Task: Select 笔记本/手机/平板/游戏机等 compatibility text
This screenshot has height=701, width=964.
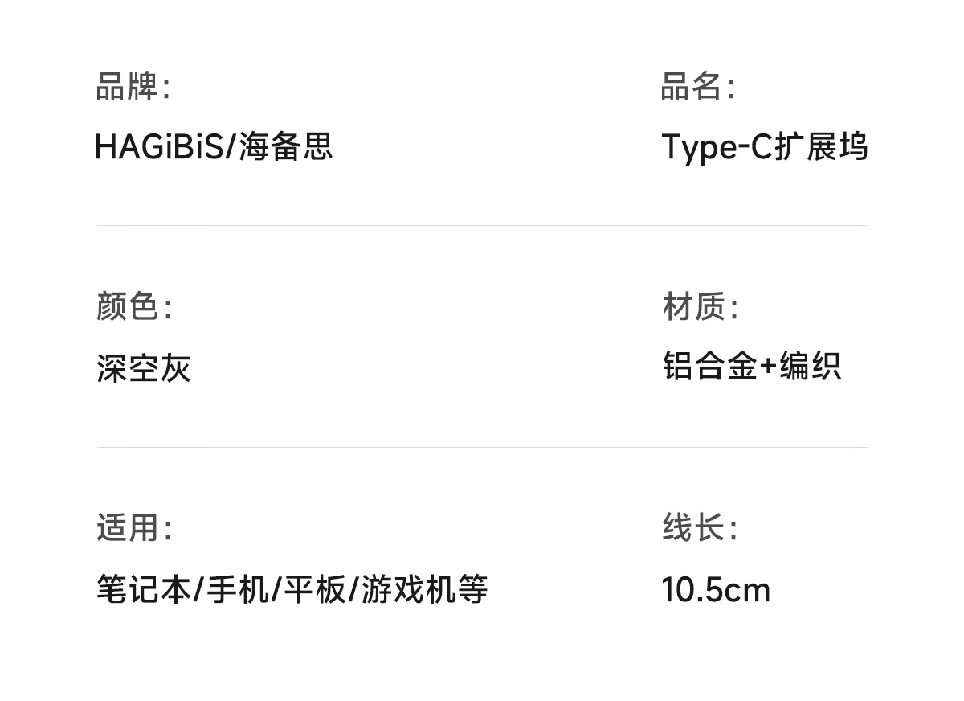Action: coord(292,590)
